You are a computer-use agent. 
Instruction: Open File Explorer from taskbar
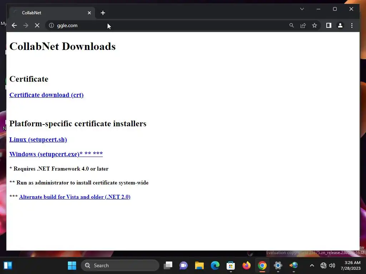199,265
